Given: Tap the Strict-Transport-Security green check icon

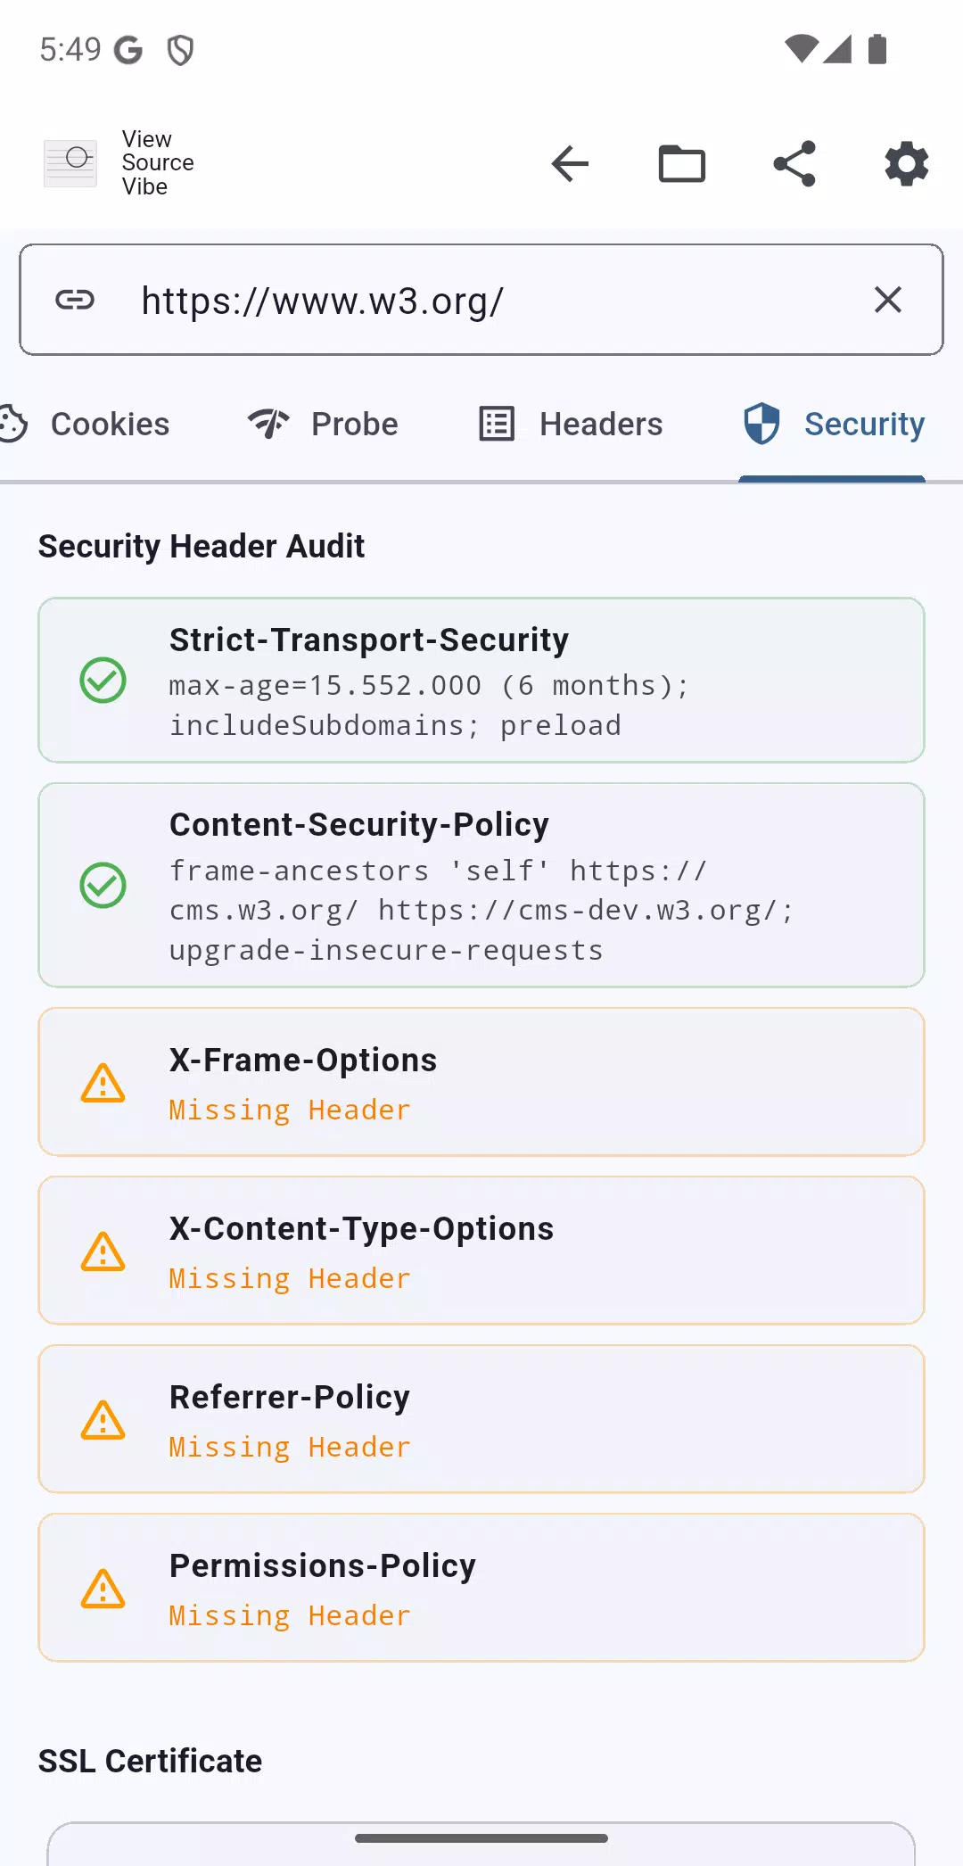Looking at the screenshot, I should coord(103,681).
